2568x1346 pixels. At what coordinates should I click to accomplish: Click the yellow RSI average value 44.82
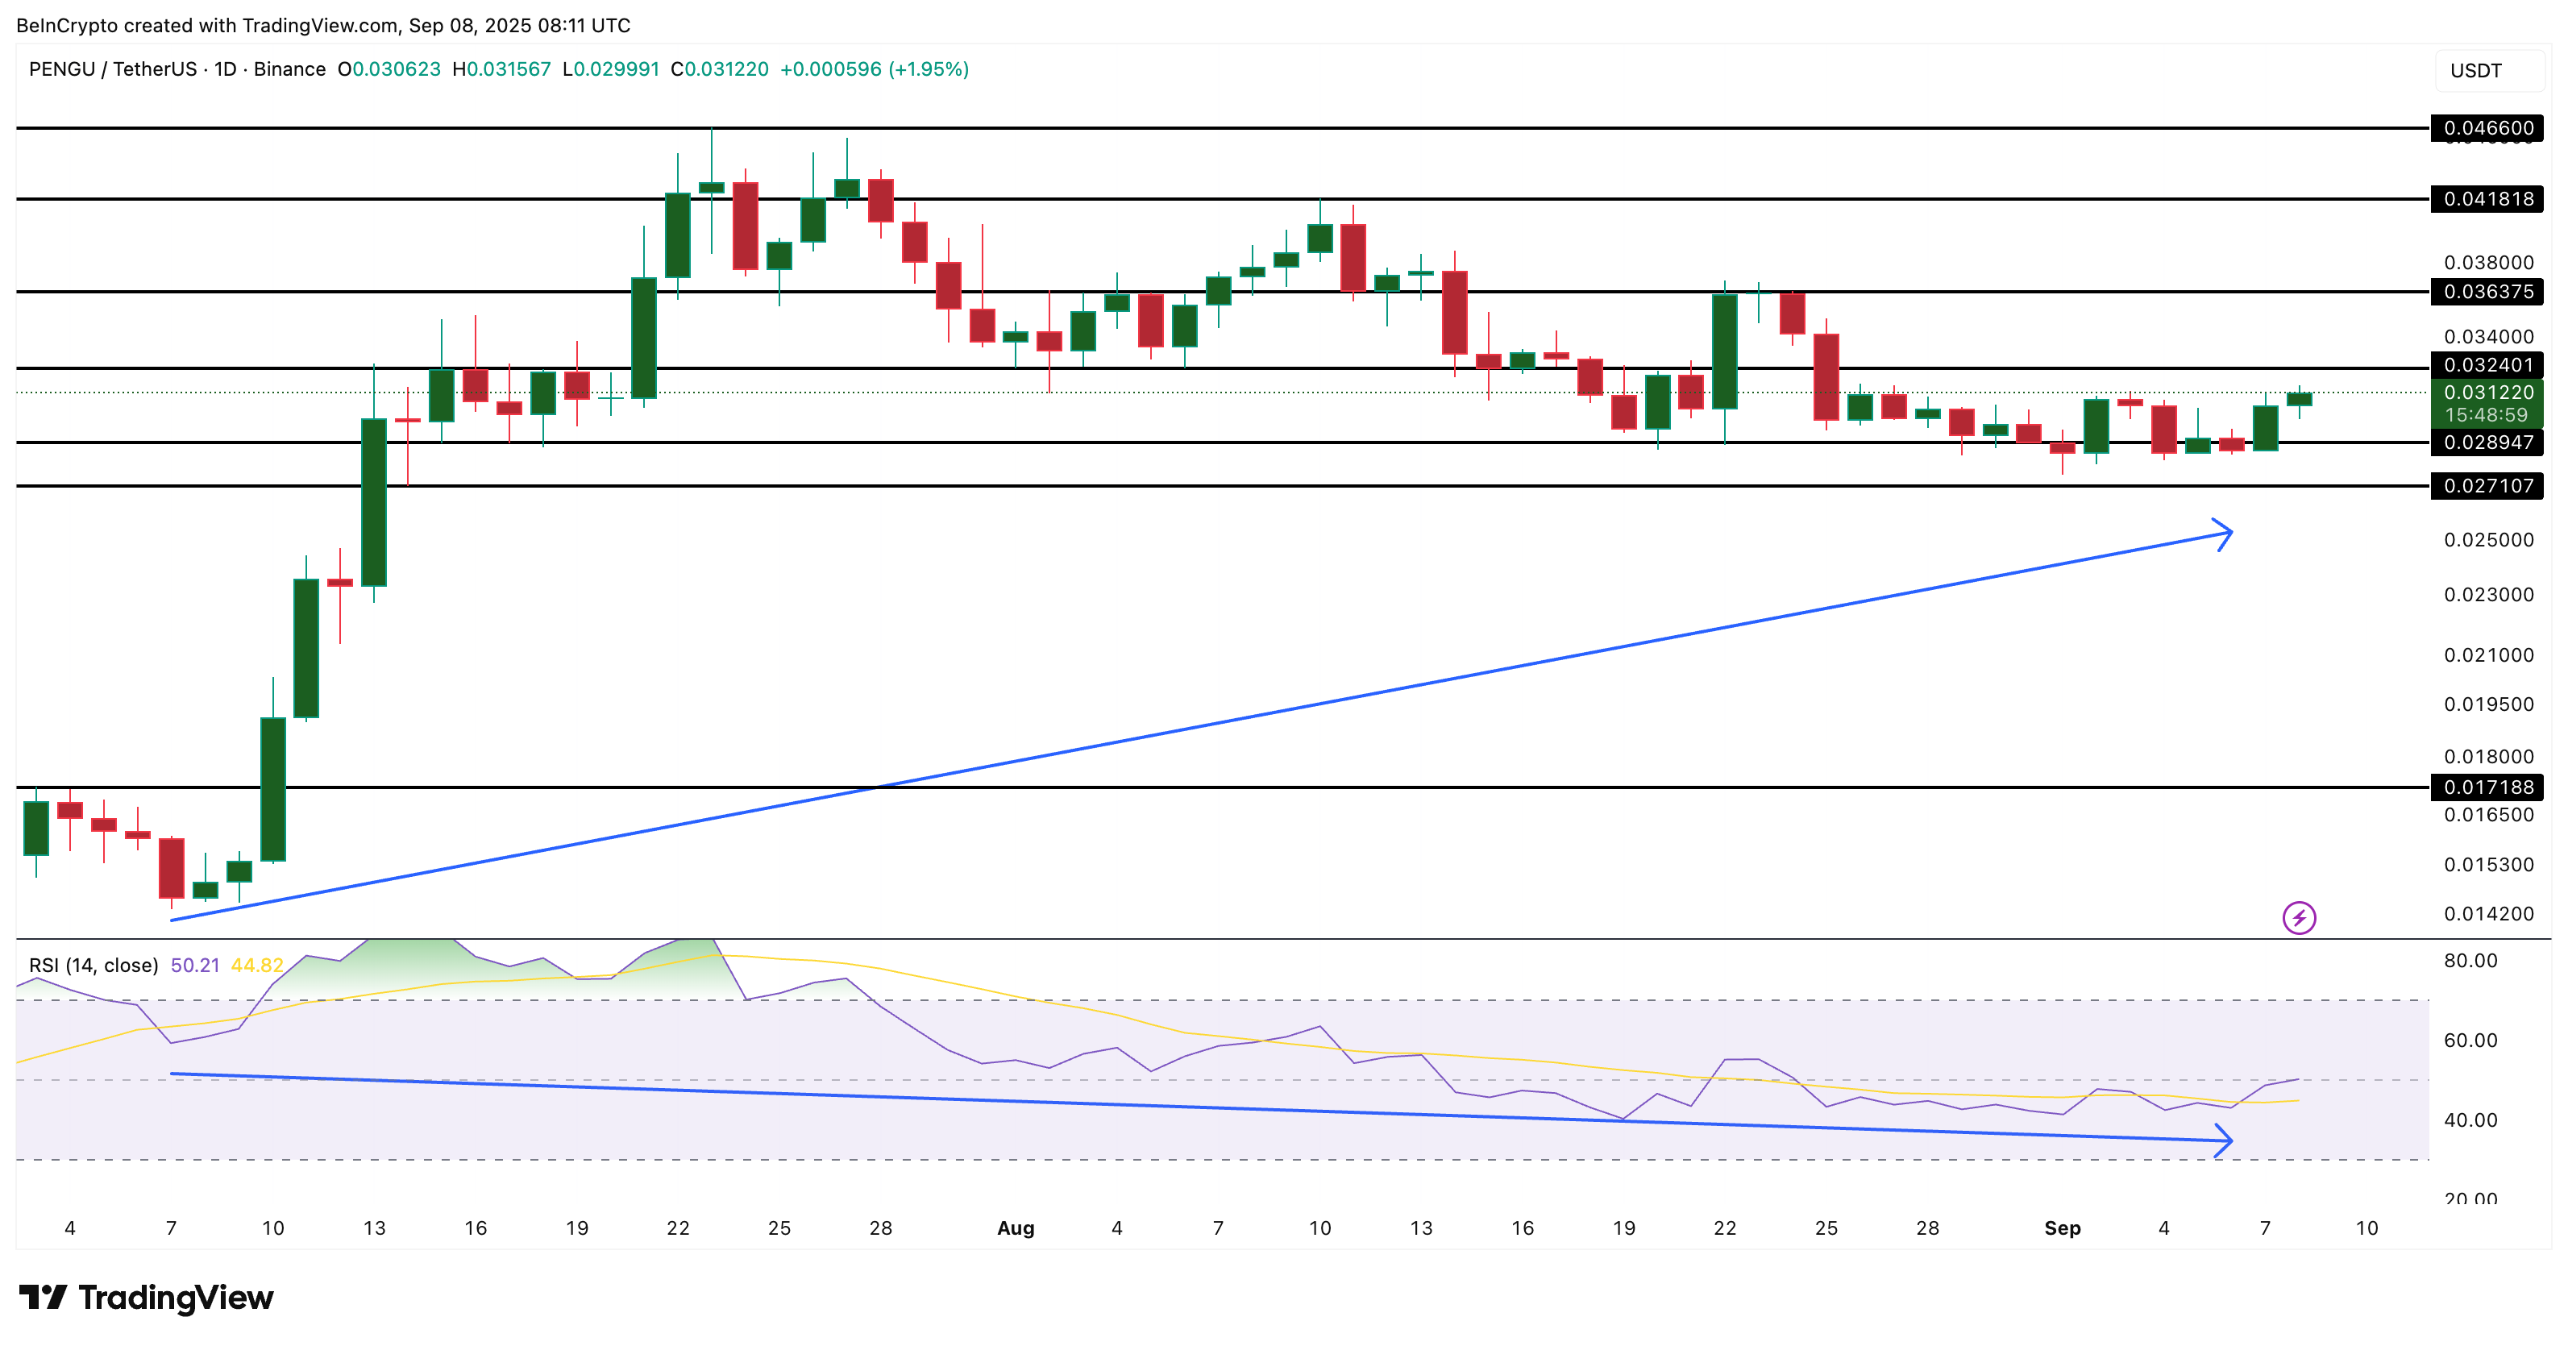(x=256, y=965)
